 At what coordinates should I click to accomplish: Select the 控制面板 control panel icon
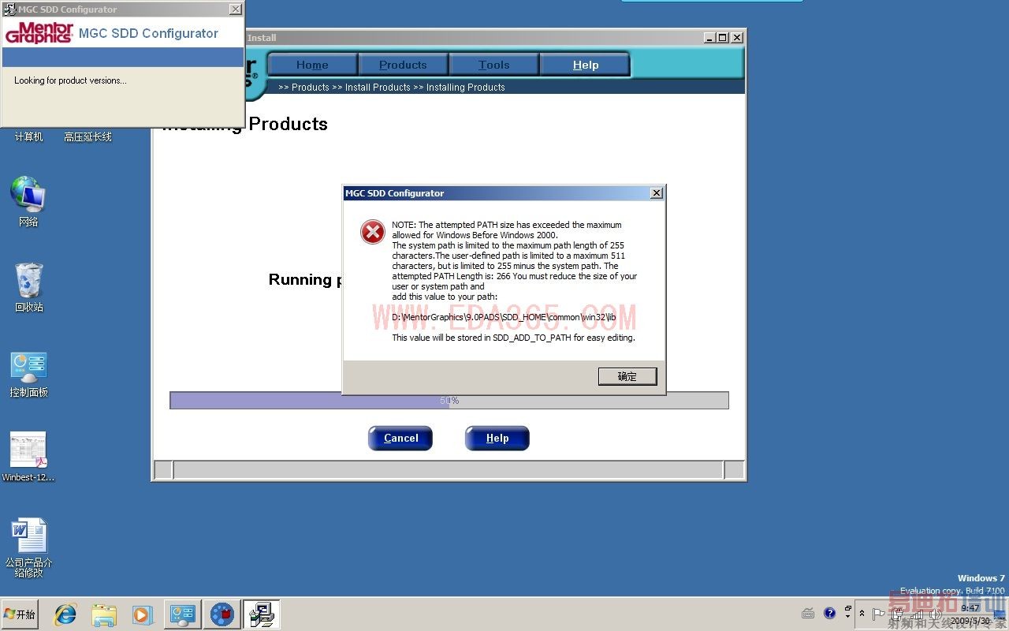(29, 374)
